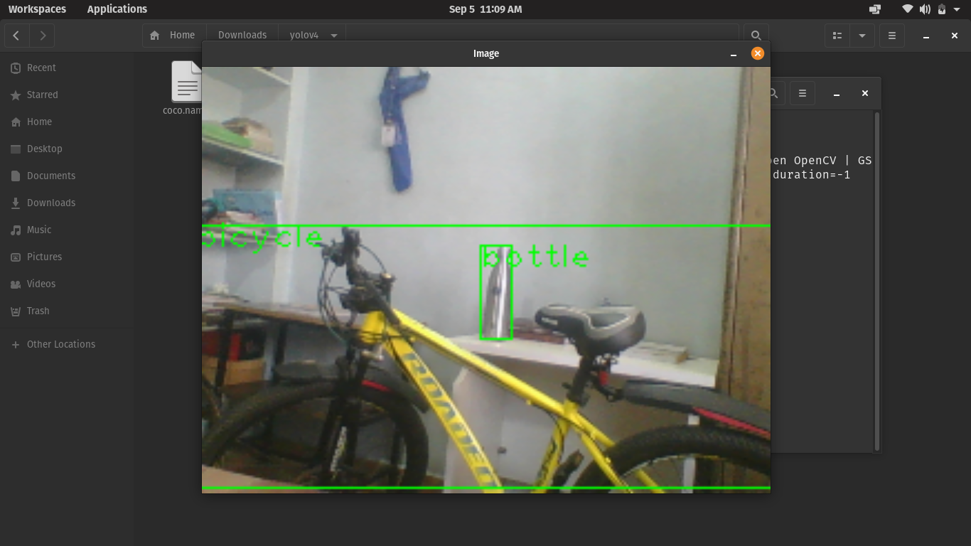Click the search icon in the Files toolbar
Viewport: 971px width, 546px height.
click(756, 35)
